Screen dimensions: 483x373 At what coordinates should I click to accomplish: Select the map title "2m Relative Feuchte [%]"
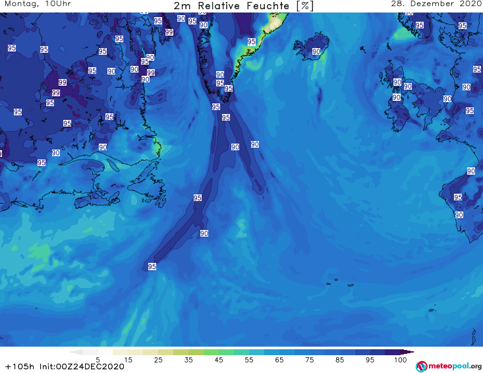(x=243, y=6)
